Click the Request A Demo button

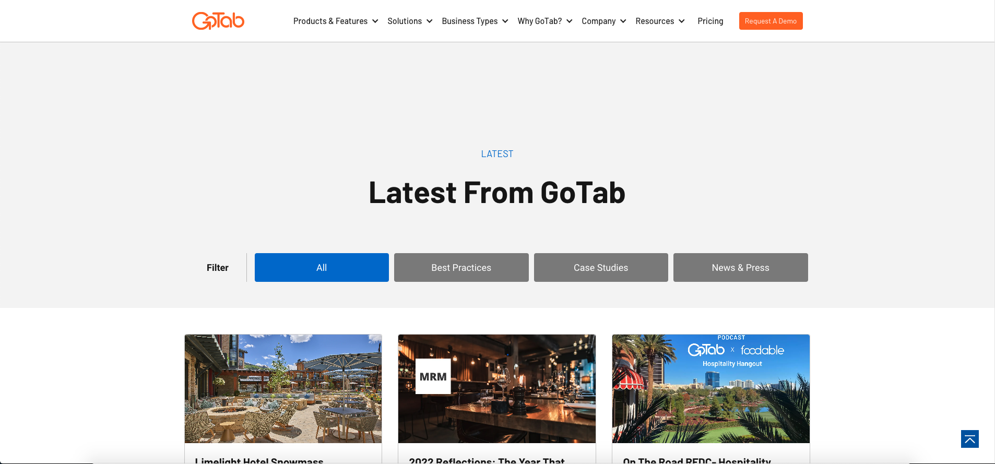tap(771, 21)
